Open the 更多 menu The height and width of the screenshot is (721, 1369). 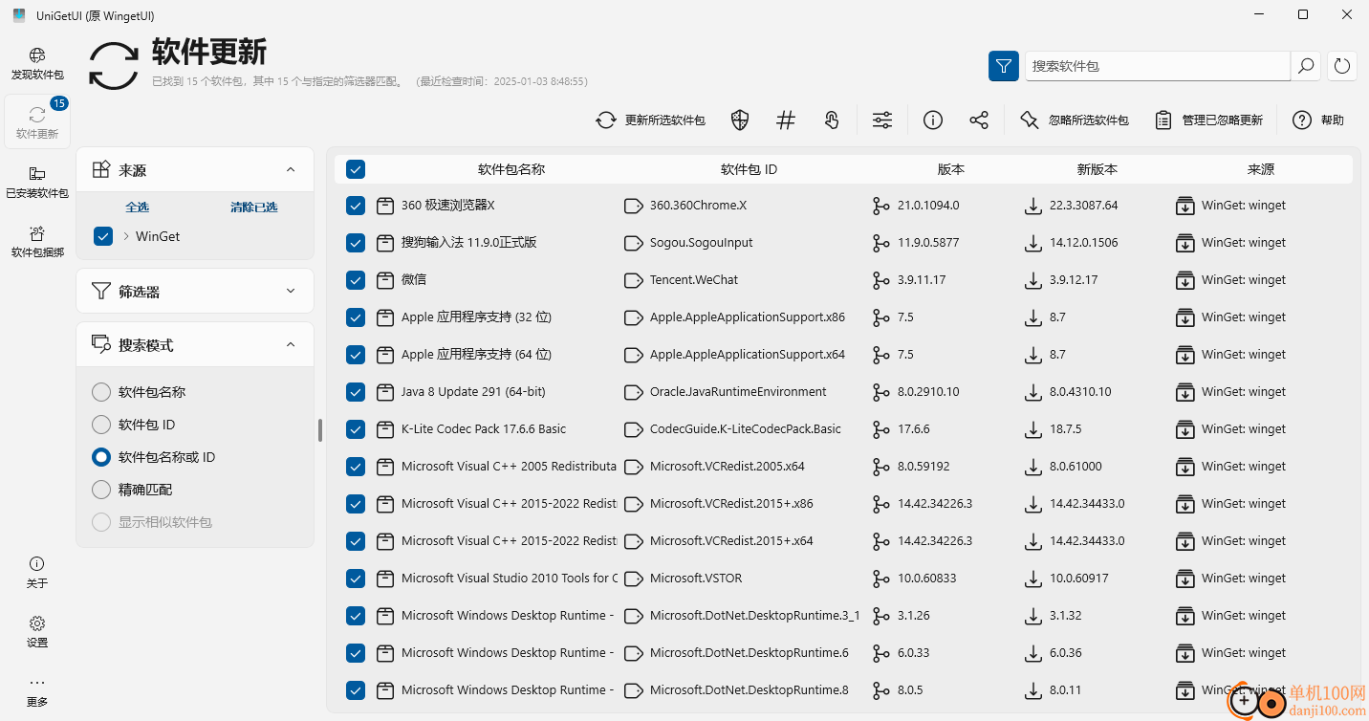[37, 691]
